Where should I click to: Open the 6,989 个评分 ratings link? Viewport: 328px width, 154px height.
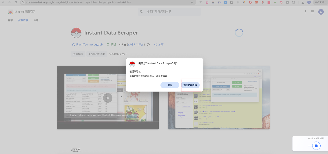(136, 45)
